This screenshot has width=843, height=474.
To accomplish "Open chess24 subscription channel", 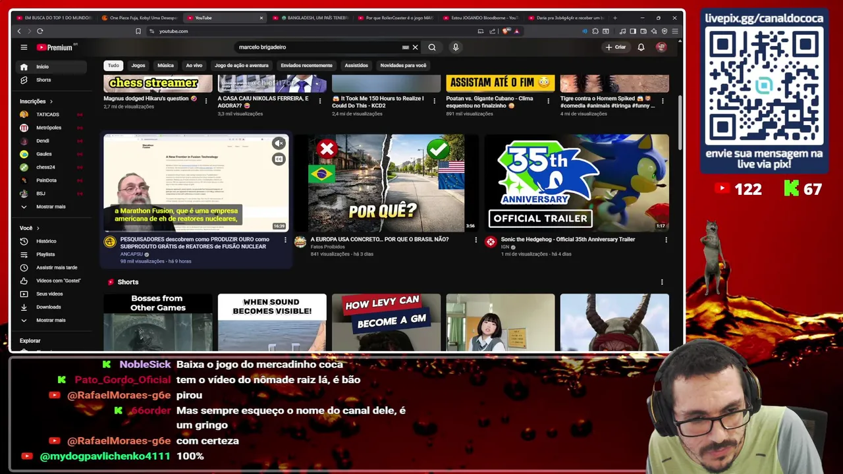I will (51, 167).
